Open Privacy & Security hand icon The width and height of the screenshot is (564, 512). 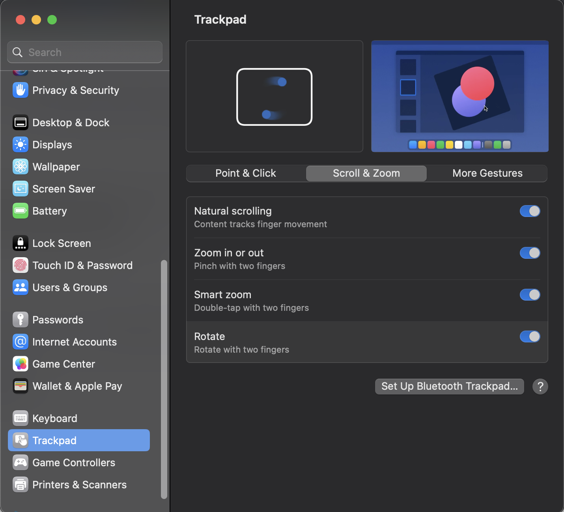[20, 90]
